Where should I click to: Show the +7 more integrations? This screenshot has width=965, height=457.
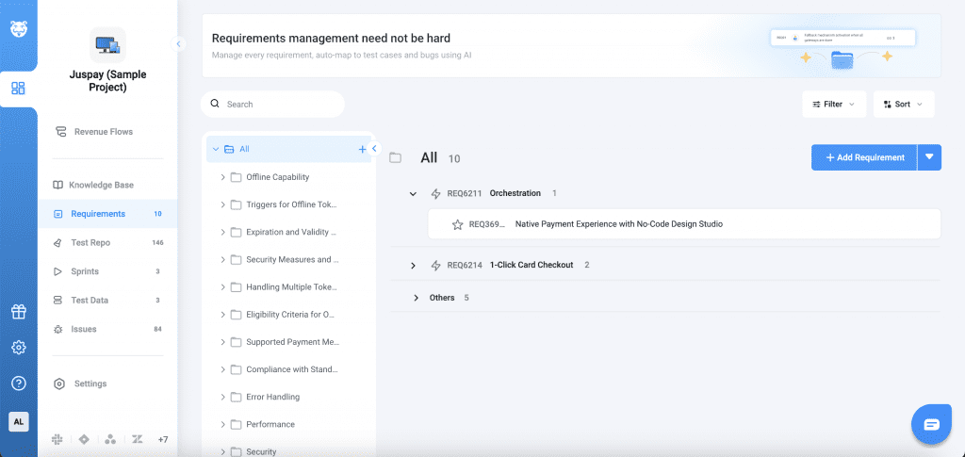pyautogui.click(x=163, y=439)
